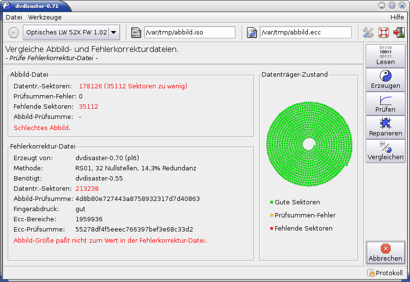Open the Hilfe menu

[x=397, y=17]
